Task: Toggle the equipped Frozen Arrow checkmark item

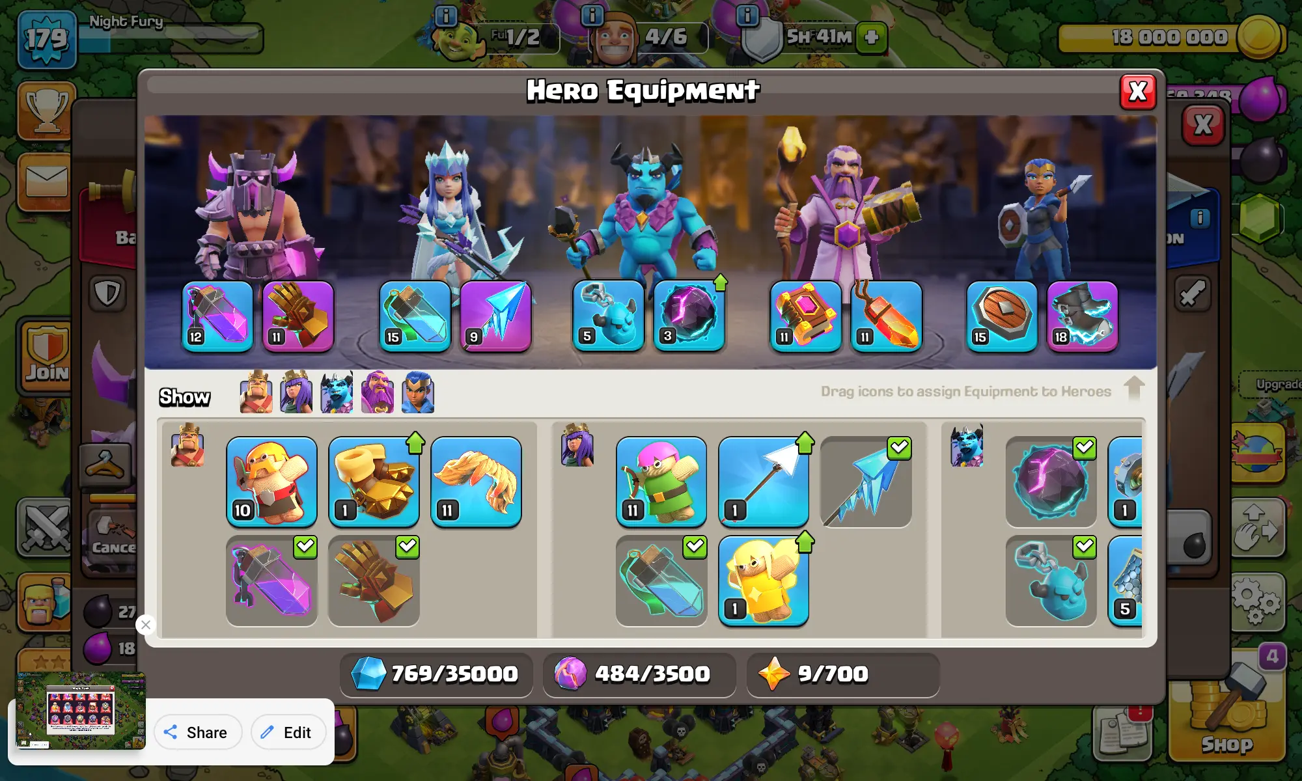Action: coord(866,481)
